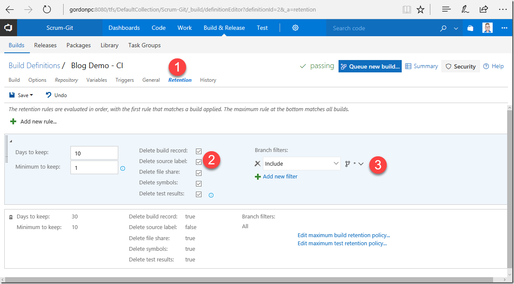
Task: Open the browser Hub icon
Action: [447, 9]
